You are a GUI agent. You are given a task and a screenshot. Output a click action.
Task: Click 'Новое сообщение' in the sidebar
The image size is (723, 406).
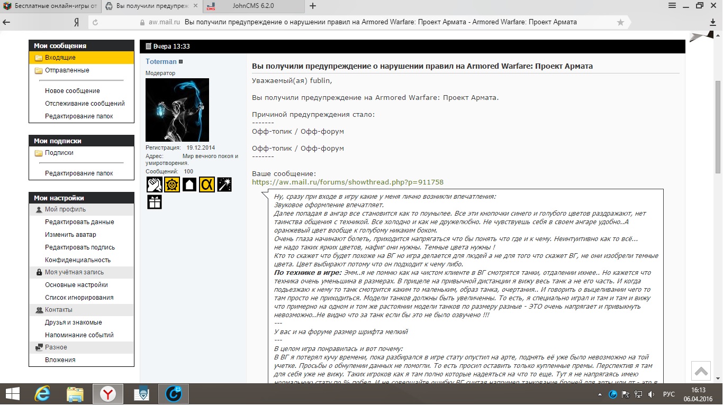coord(73,91)
